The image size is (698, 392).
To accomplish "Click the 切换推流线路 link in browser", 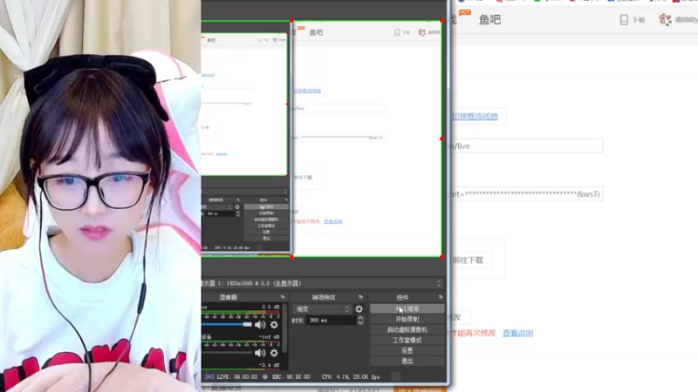I will [475, 117].
